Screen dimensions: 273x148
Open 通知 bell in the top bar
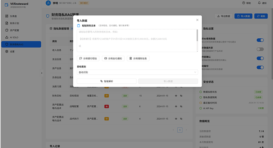pyautogui.click(x=262, y=3)
